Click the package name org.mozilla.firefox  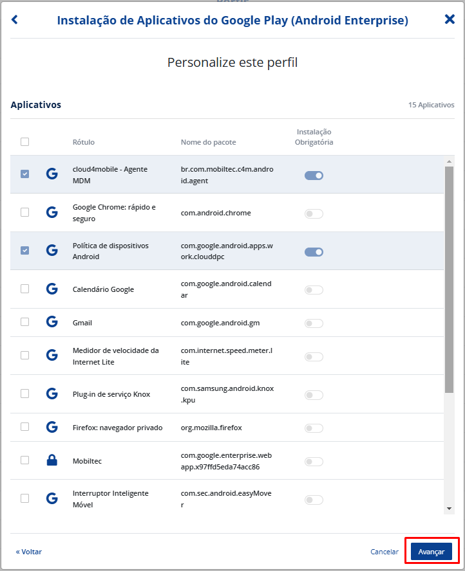(211, 428)
